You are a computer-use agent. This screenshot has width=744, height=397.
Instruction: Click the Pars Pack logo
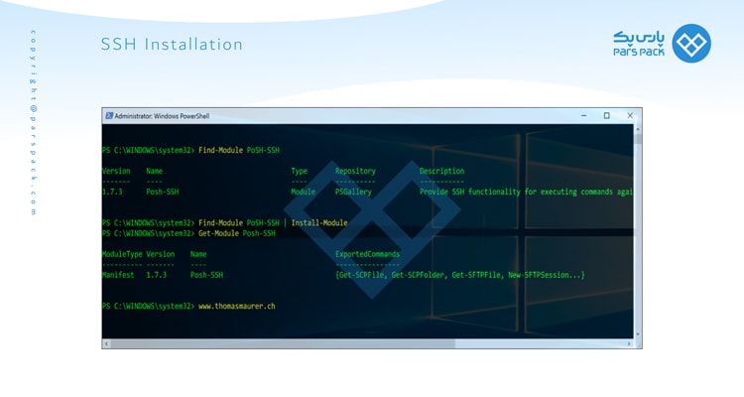tap(662, 44)
